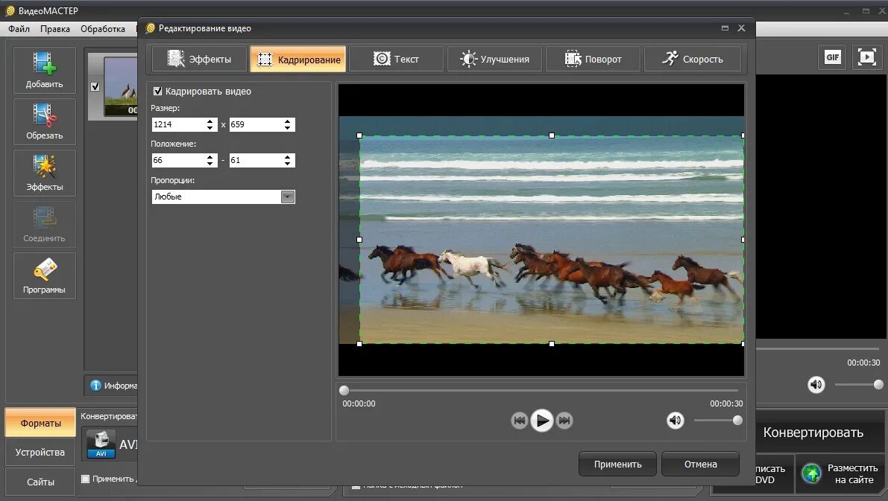Toggle the Применить checkbox at bottom
The image size is (888, 501).
(x=85, y=479)
